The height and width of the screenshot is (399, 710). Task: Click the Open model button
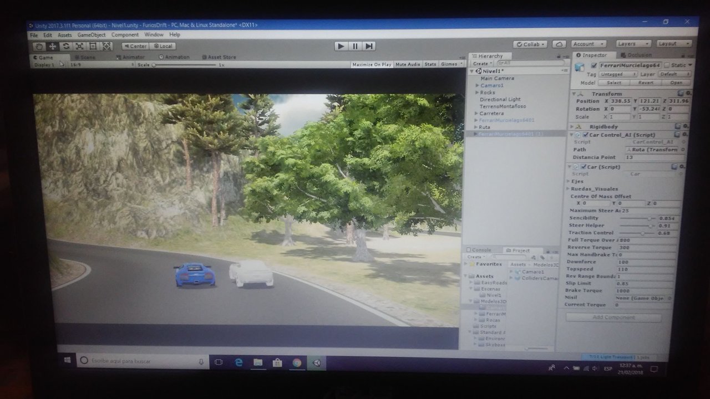(677, 82)
